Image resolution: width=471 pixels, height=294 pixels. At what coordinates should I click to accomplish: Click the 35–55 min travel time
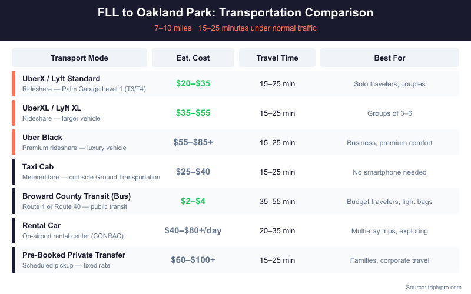coord(277,202)
